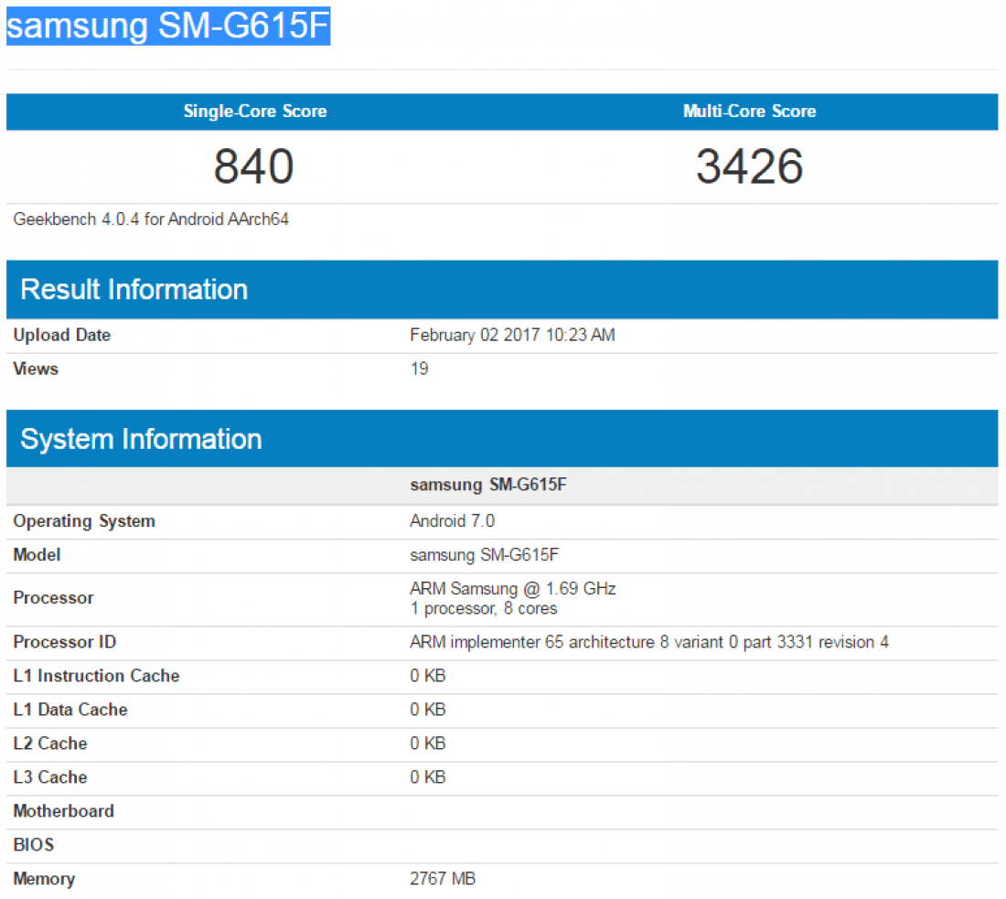Screen dimensions: 1006x899
Task: Select the date 'February 02 2017 10:23 AM'
Action: coord(513,335)
